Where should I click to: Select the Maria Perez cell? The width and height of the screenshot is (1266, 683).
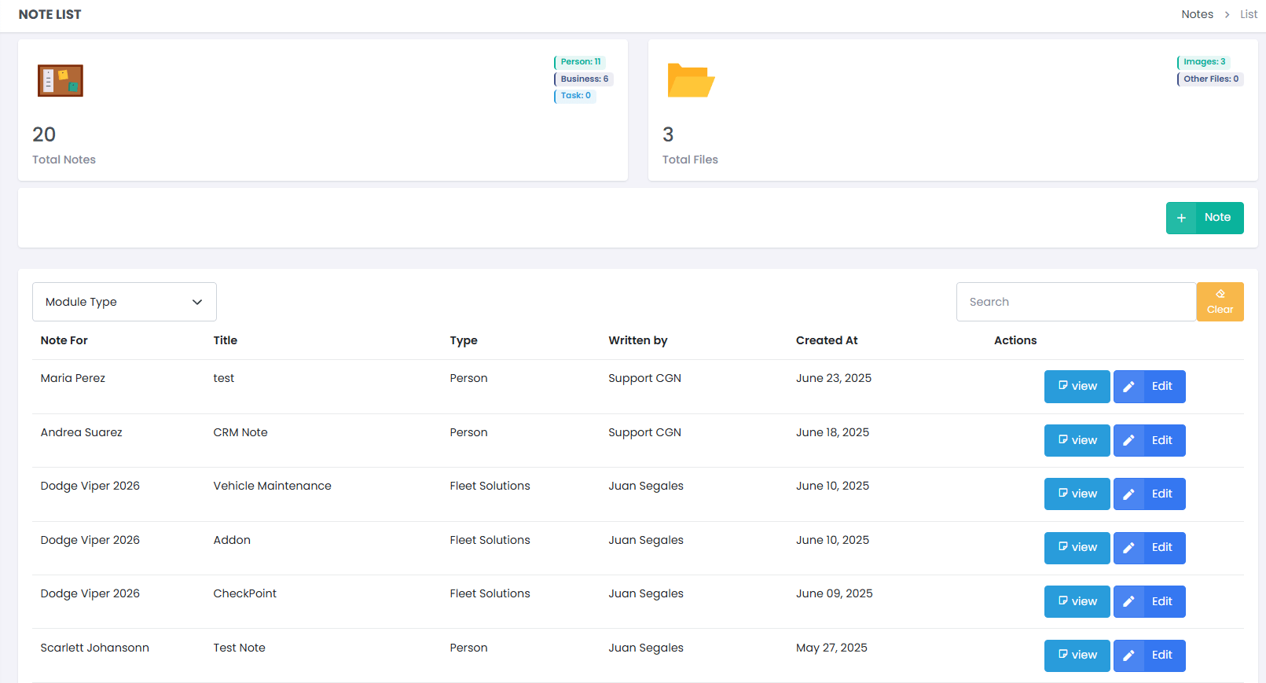(73, 378)
